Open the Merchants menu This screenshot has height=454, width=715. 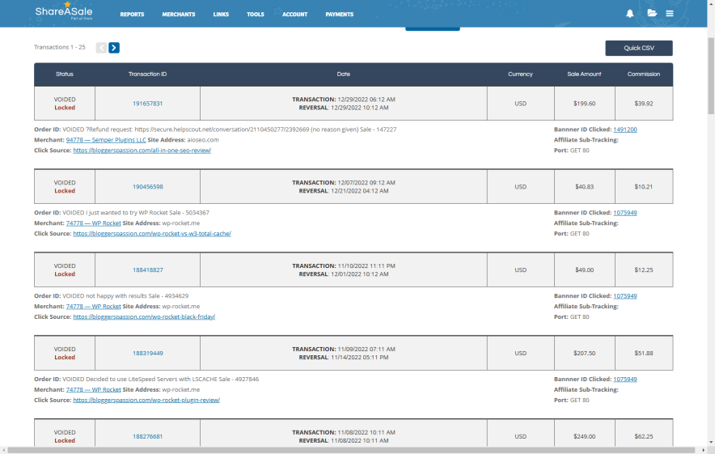tap(178, 15)
